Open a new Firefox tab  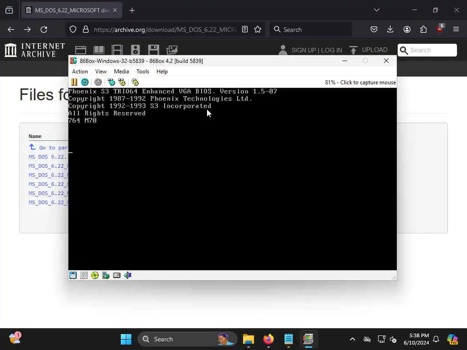[132, 10]
